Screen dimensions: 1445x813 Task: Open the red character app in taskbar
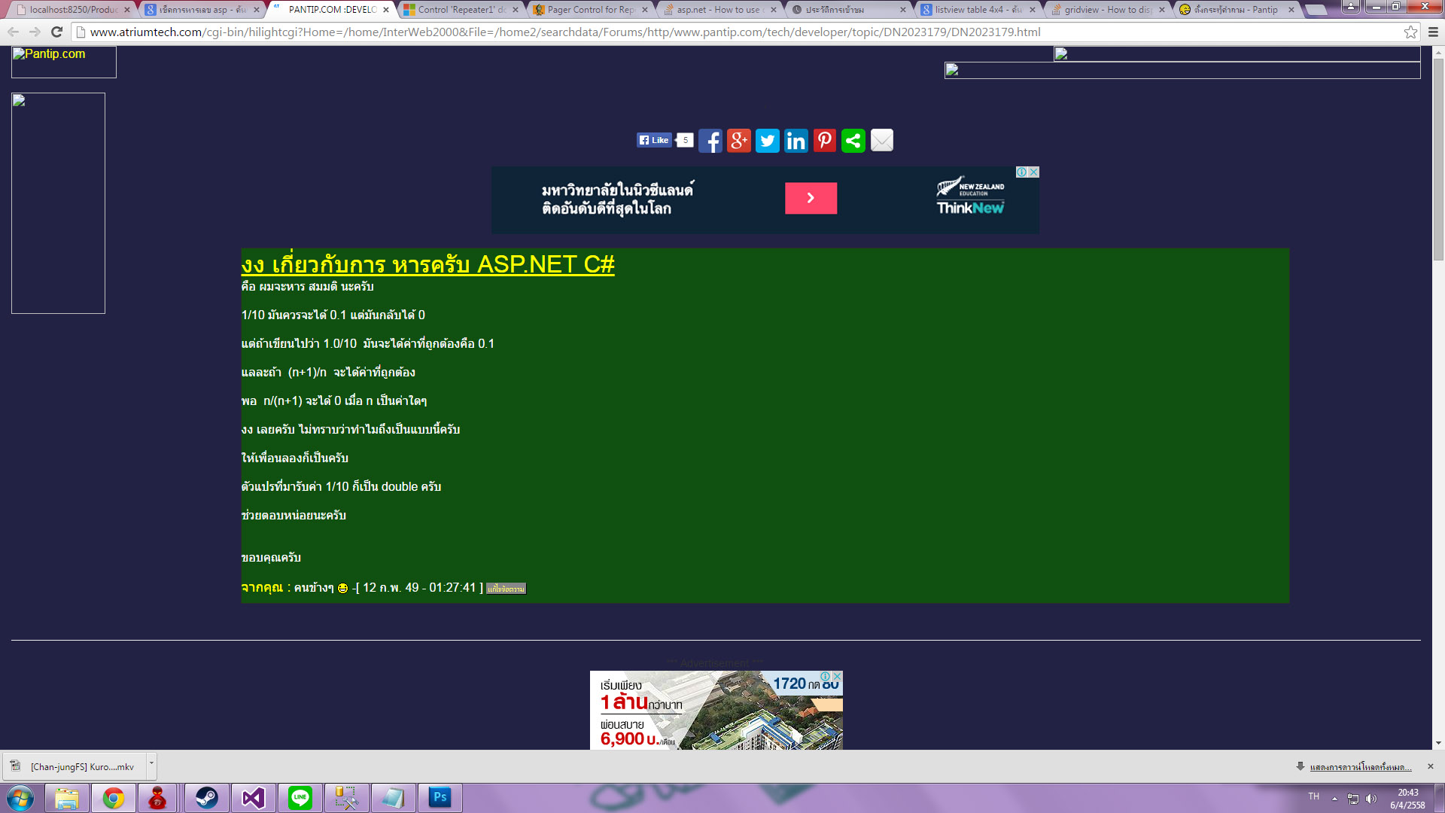pyautogui.click(x=157, y=798)
